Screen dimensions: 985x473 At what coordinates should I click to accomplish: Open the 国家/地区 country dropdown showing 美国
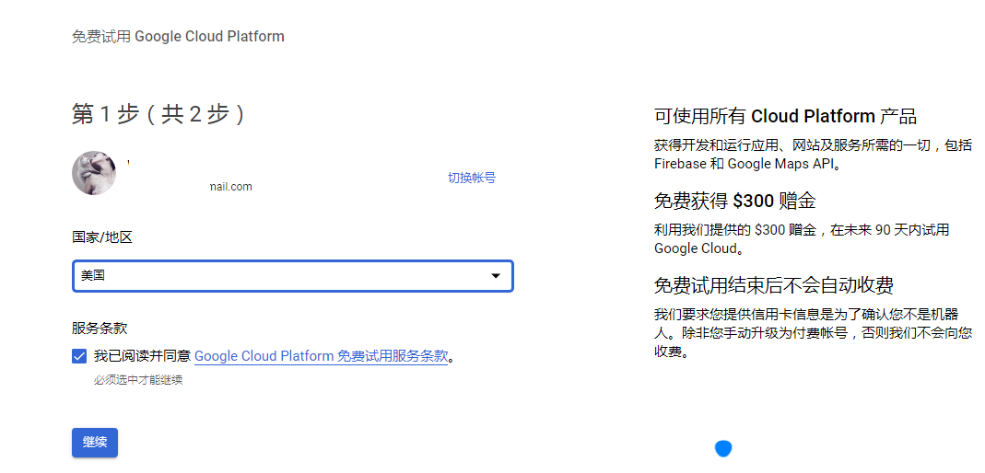point(293,276)
